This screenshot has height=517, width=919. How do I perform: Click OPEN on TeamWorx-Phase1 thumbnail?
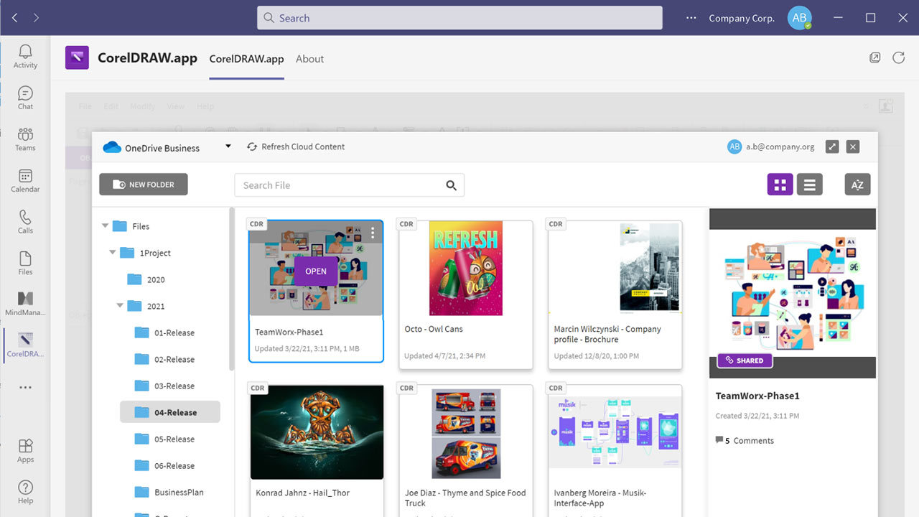click(x=316, y=271)
